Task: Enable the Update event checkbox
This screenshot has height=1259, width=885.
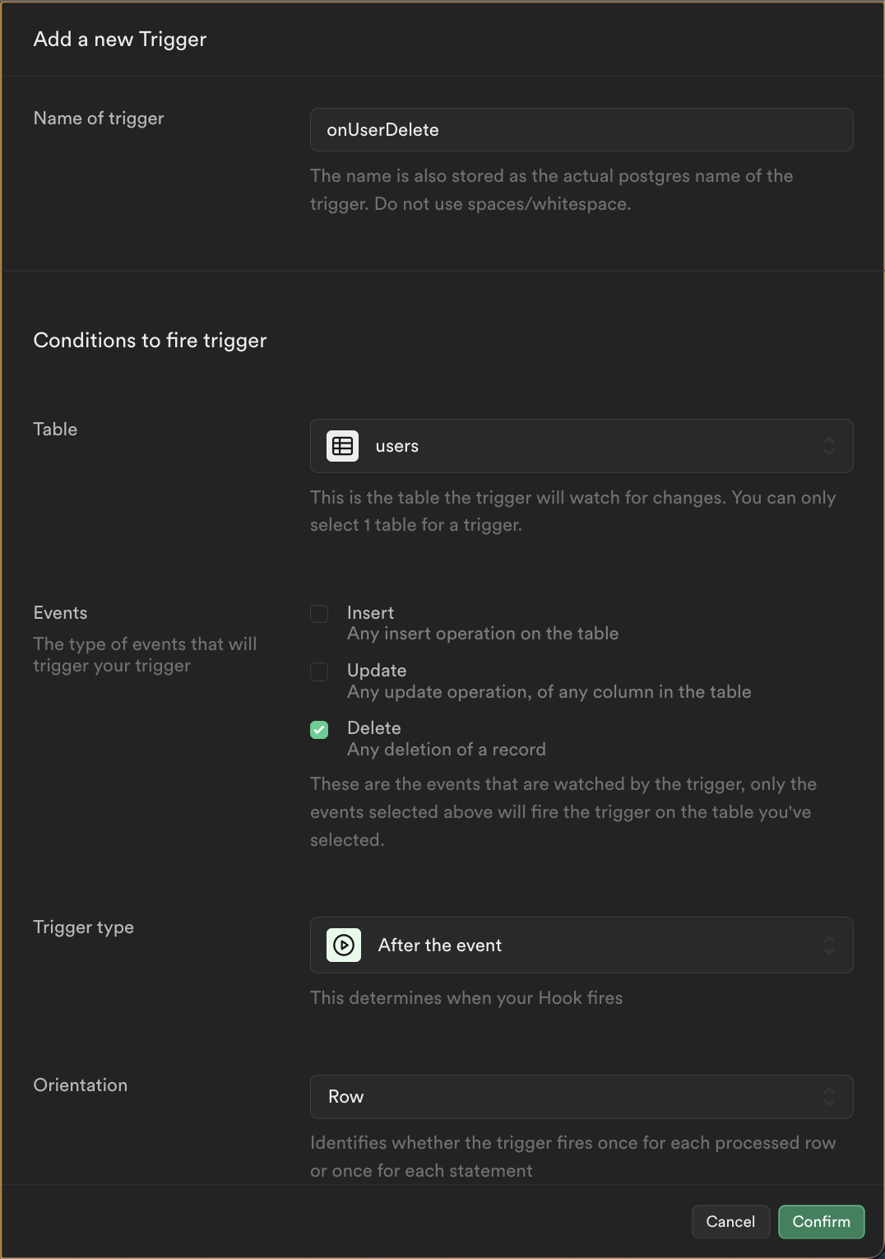Action: pos(319,671)
